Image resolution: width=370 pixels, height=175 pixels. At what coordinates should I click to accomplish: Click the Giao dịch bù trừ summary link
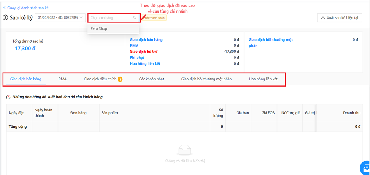pyautogui.click(x=143, y=52)
